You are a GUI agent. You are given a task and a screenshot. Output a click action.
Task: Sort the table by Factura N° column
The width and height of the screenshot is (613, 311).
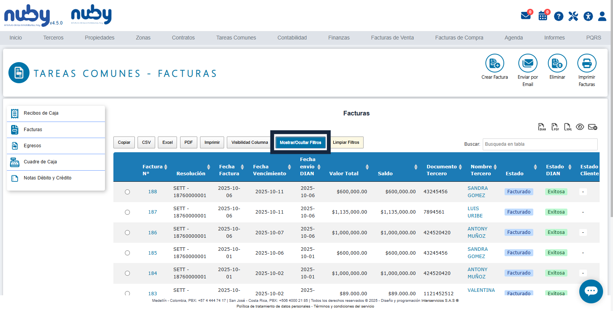coord(166,167)
